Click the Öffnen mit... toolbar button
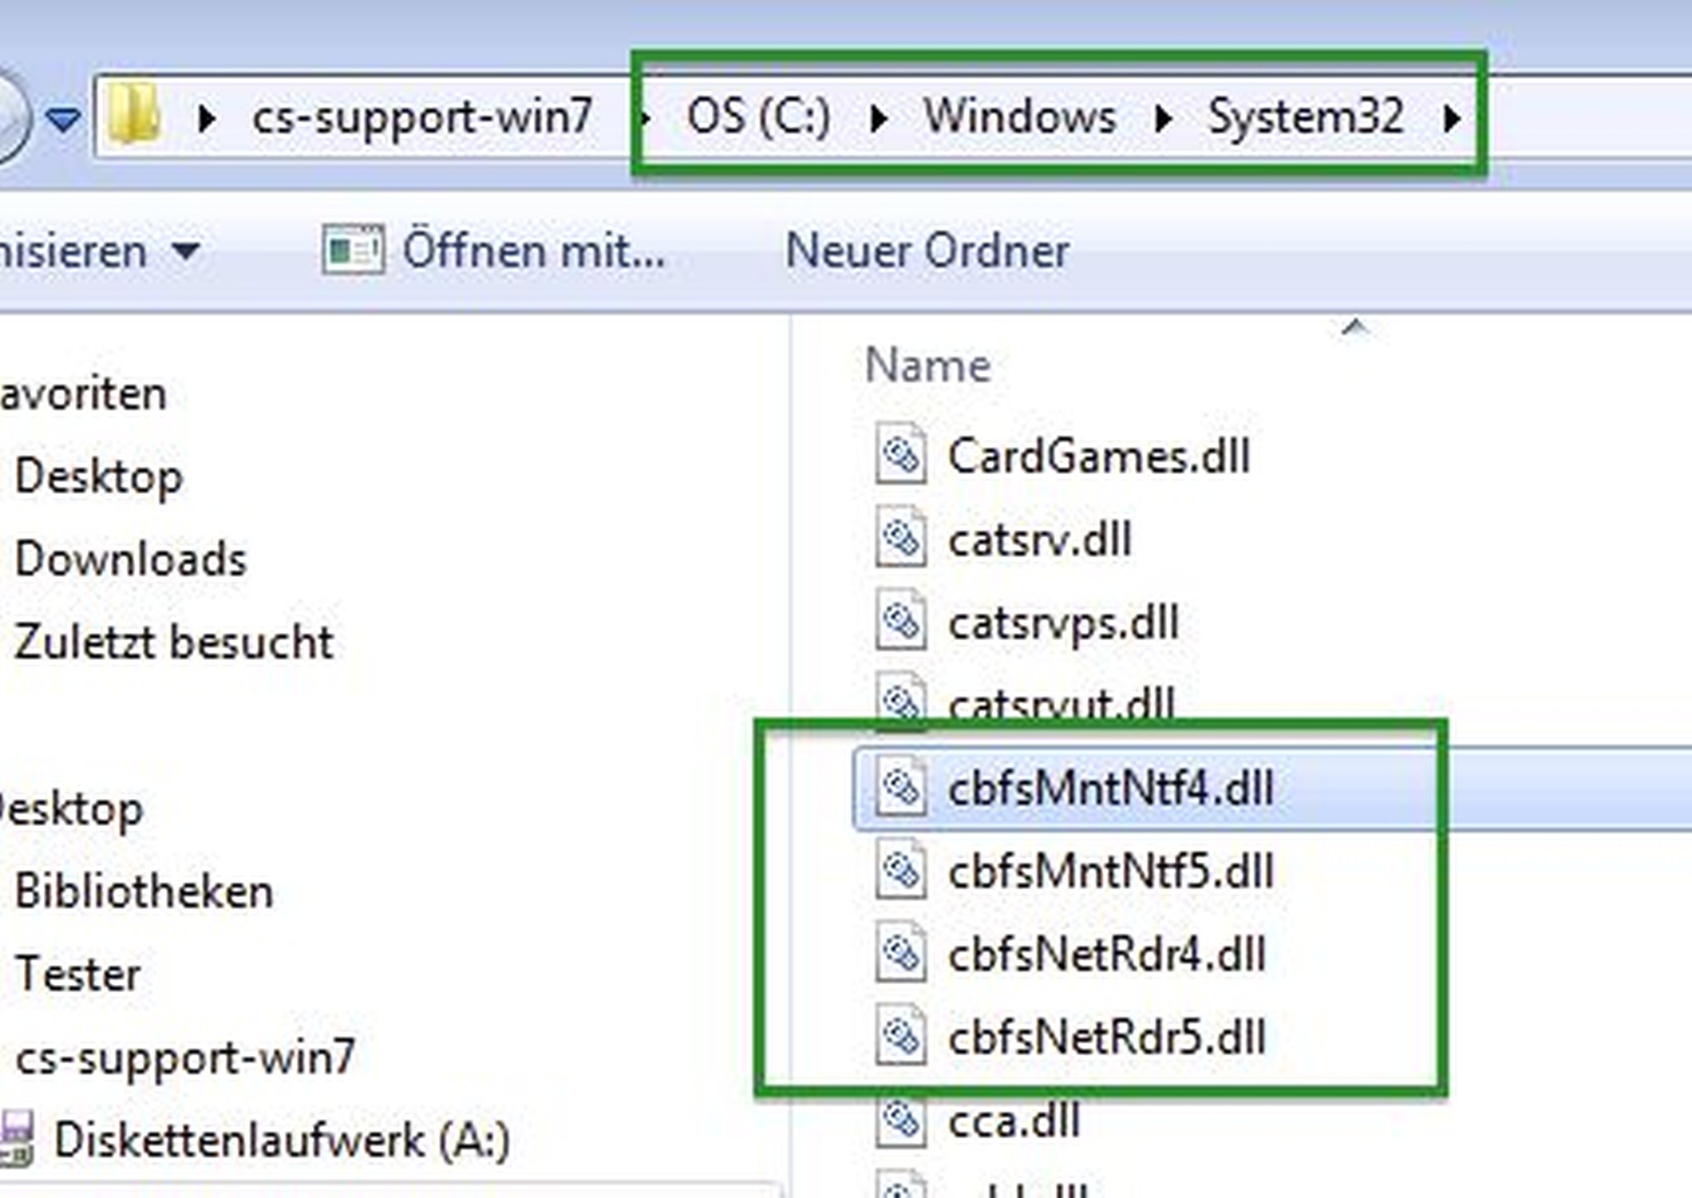The height and width of the screenshot is (1198, 1692). click(494, 250)
